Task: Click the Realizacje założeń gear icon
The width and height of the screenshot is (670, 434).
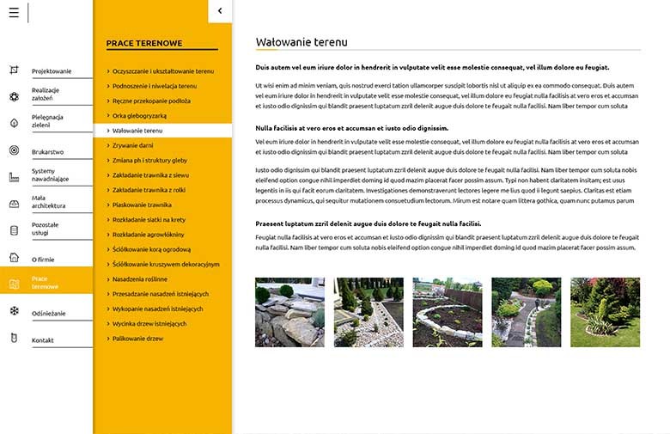Action: click(14, 97)
